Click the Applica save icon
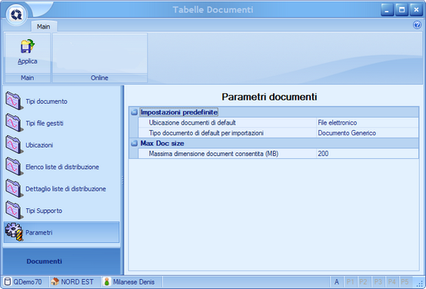Viewport: 426px width, 289px height. 28,46
